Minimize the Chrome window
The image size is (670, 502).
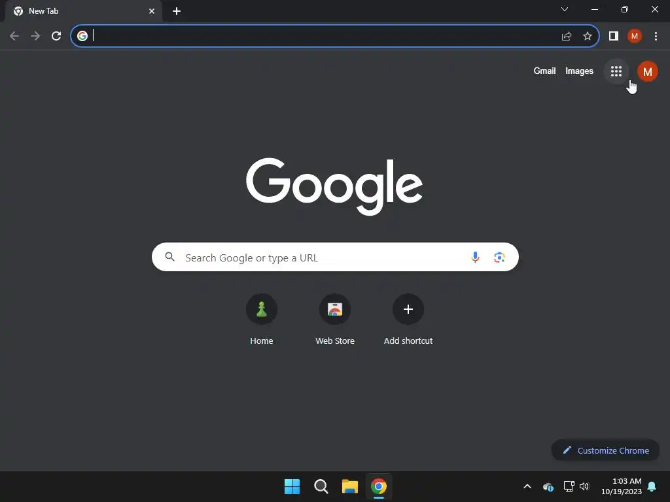[x=595, y=9]
